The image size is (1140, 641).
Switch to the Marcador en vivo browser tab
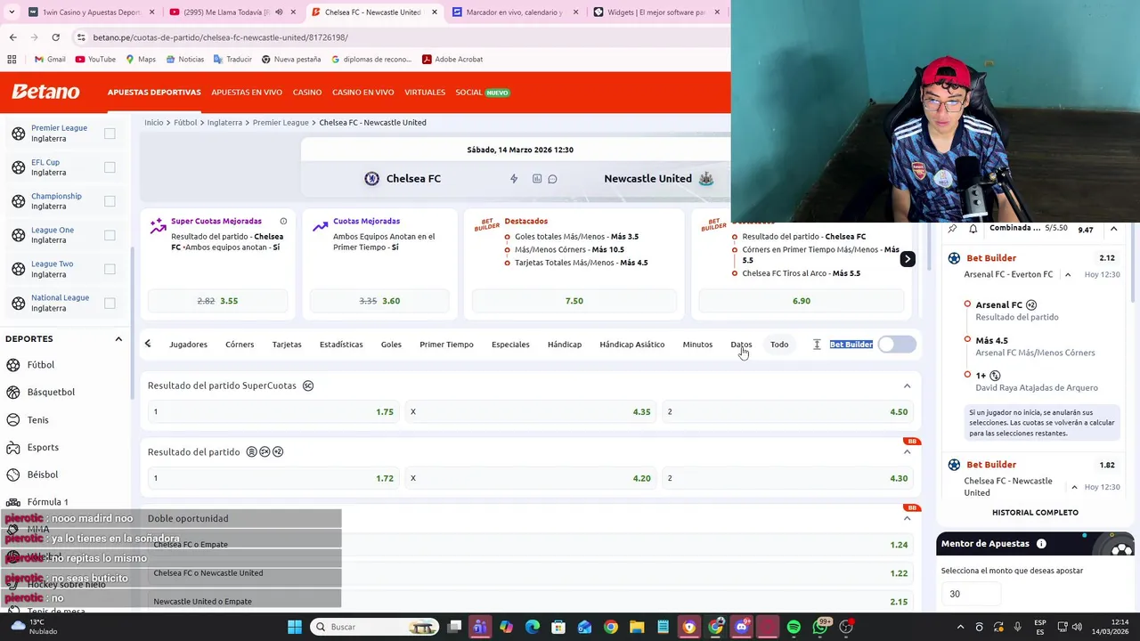(517, 12)
